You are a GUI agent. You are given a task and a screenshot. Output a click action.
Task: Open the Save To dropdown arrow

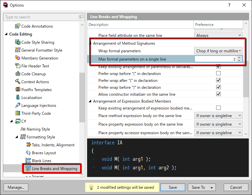(212, 188)
